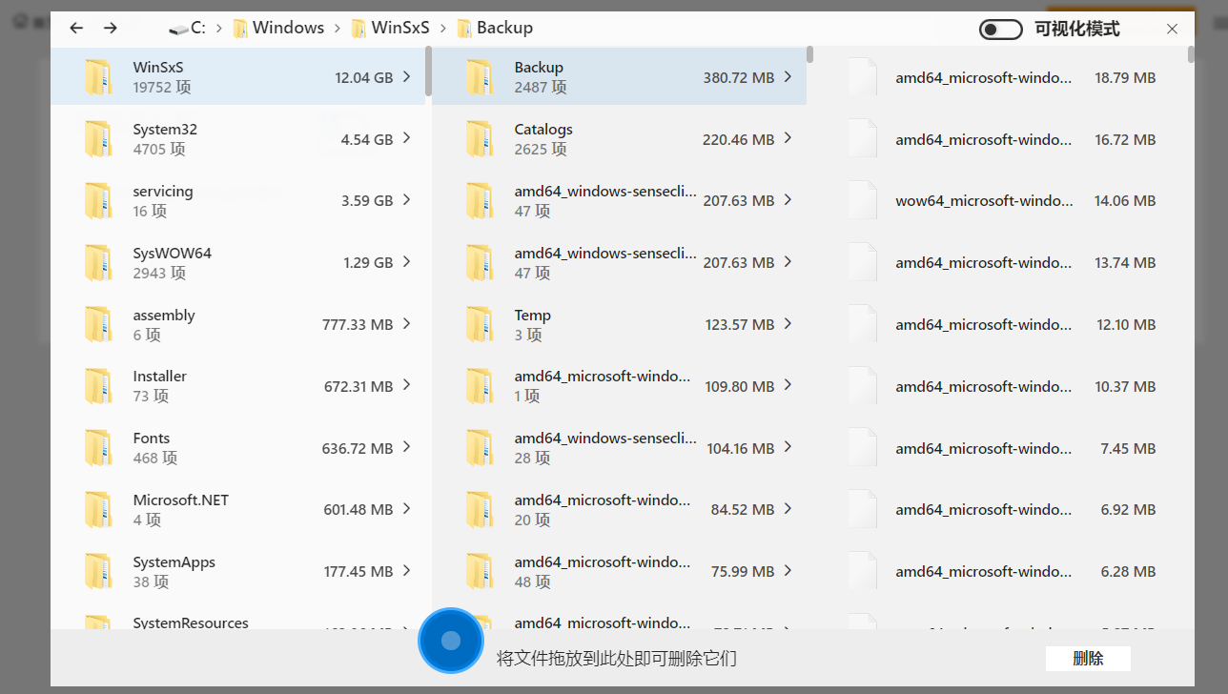Select the 6.92 MB file row

tap(1000, 510)
